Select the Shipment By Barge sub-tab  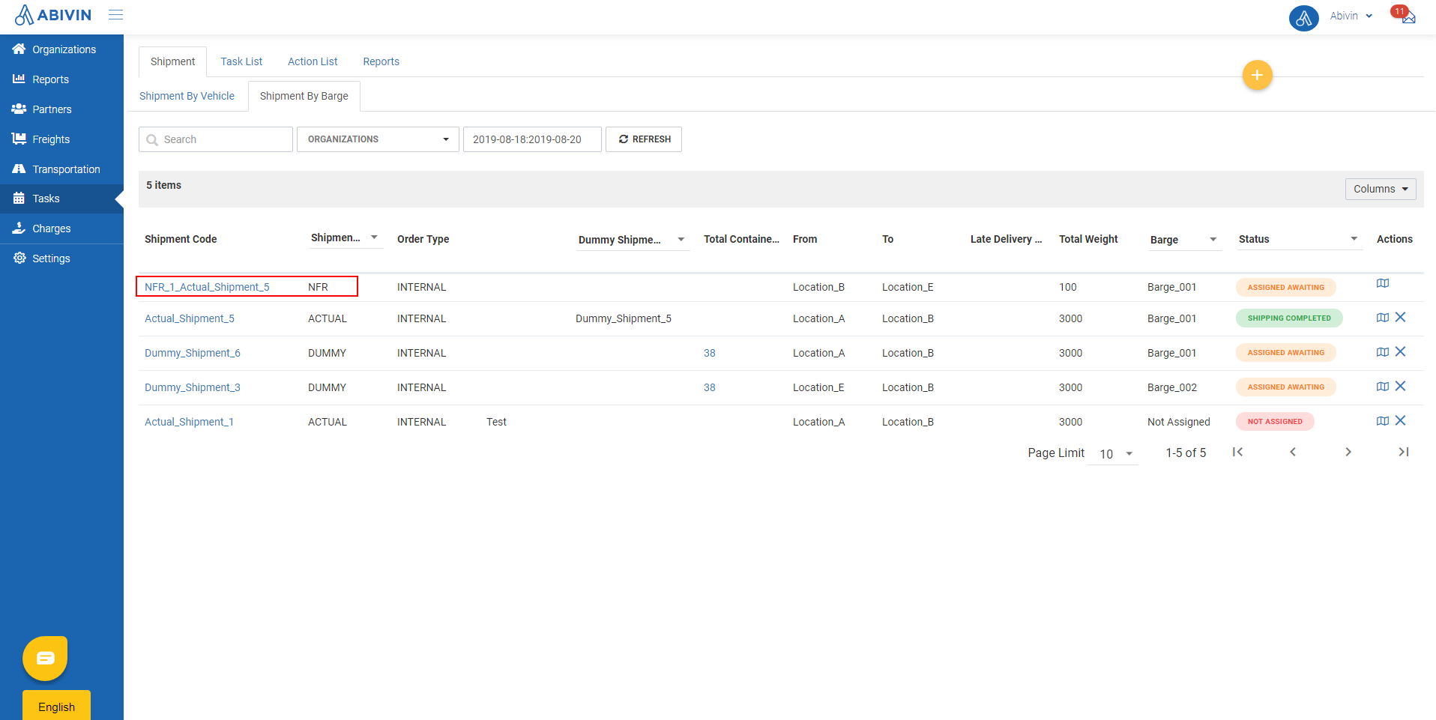[304, 96]
